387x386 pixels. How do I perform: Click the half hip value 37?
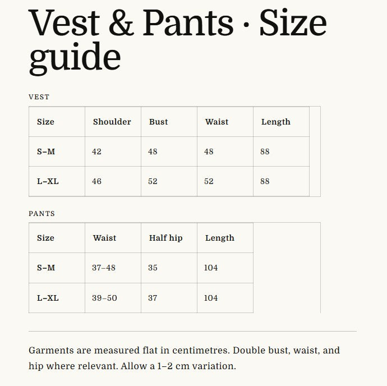click(153, 298)
